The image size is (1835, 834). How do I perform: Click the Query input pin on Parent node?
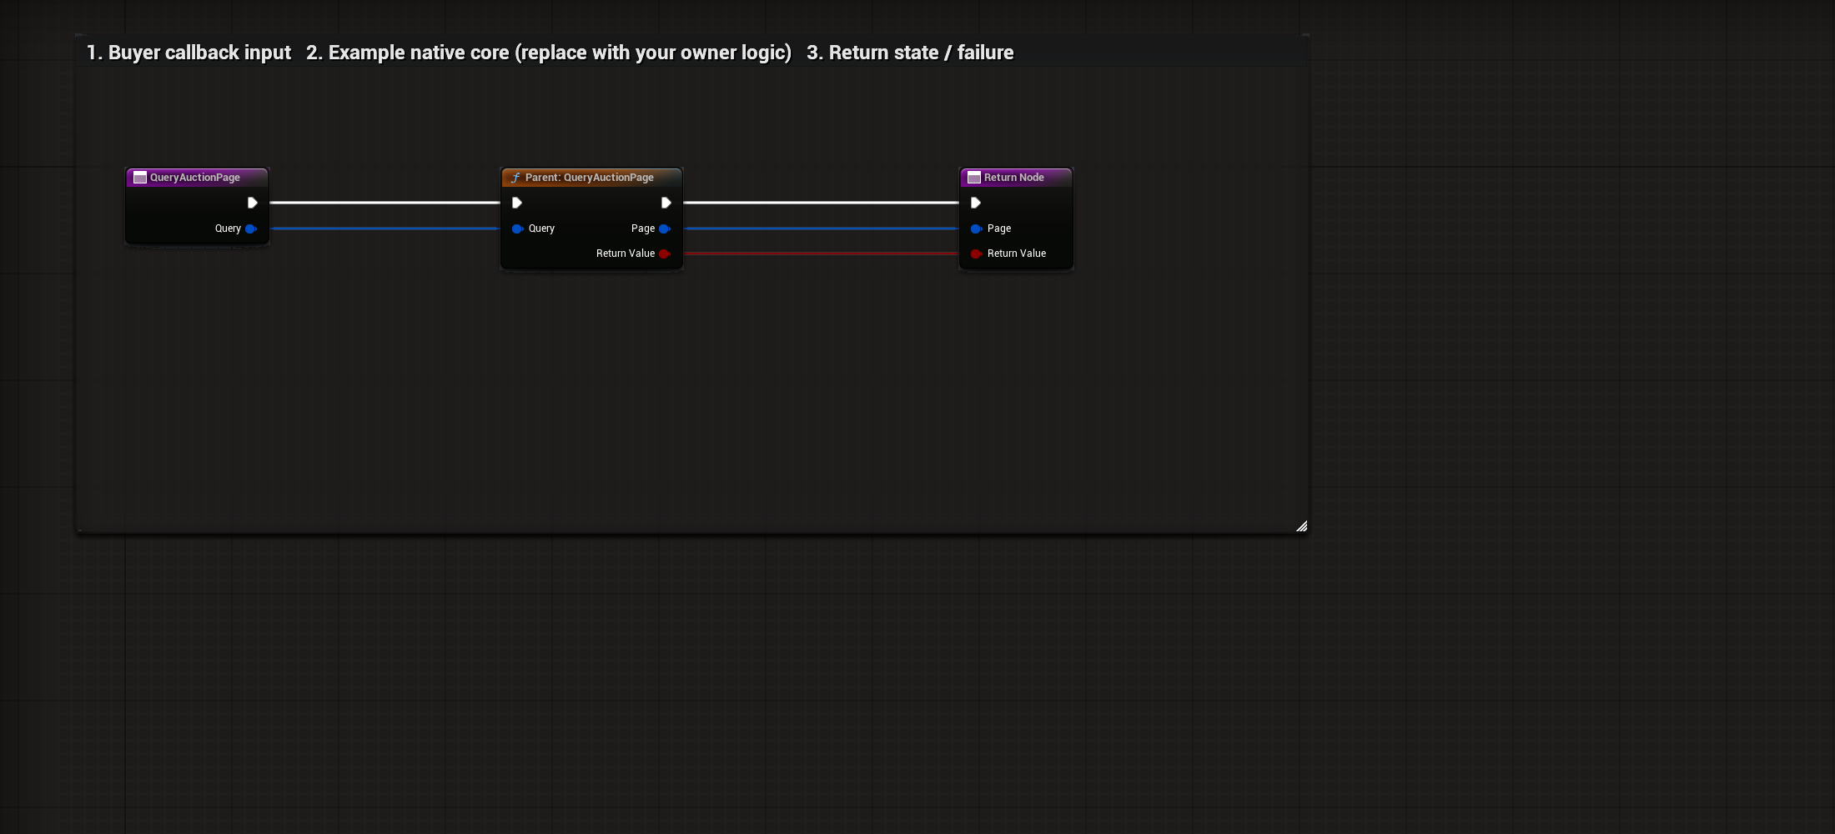[517, 229]
